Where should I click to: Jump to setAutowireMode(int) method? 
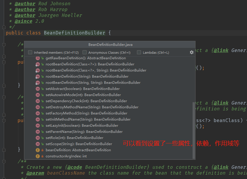pyautogui.click(x=83, y=95)
